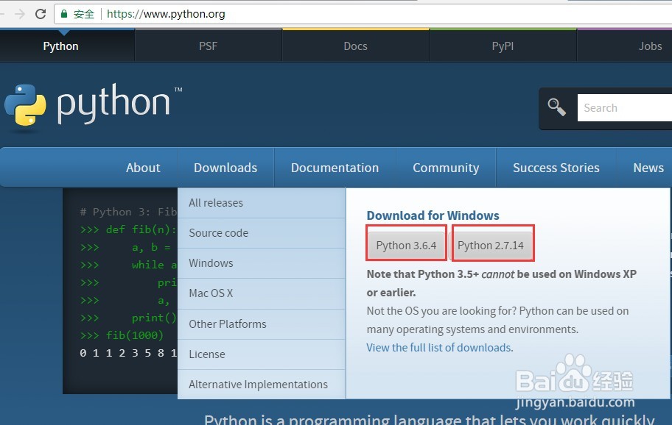Download Python 2.7.14 button
Image resolution: width=672 pixels, height=425 pixels.
point(491,246)
